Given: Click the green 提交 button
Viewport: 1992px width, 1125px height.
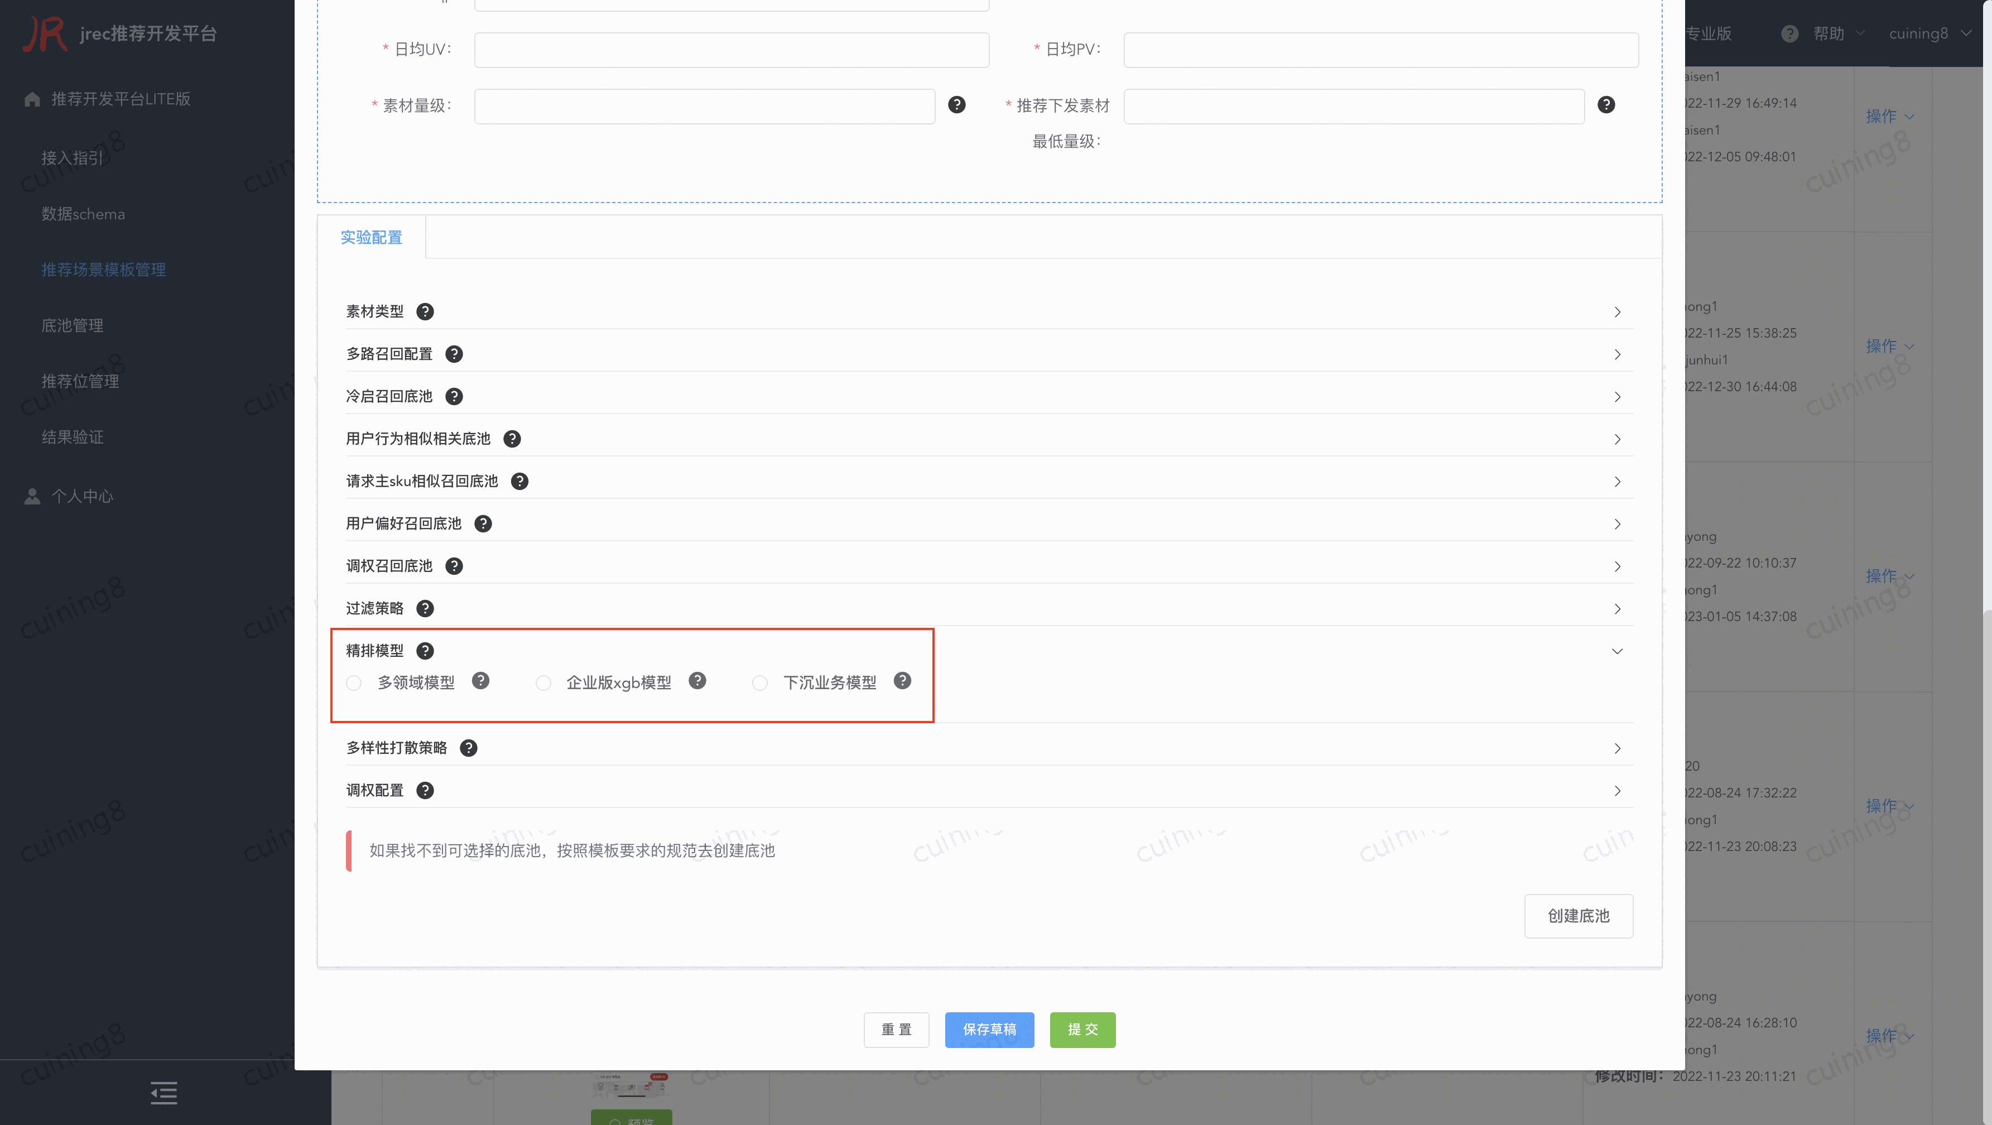Looking at the screenshot, I should click(1082, 1029).
